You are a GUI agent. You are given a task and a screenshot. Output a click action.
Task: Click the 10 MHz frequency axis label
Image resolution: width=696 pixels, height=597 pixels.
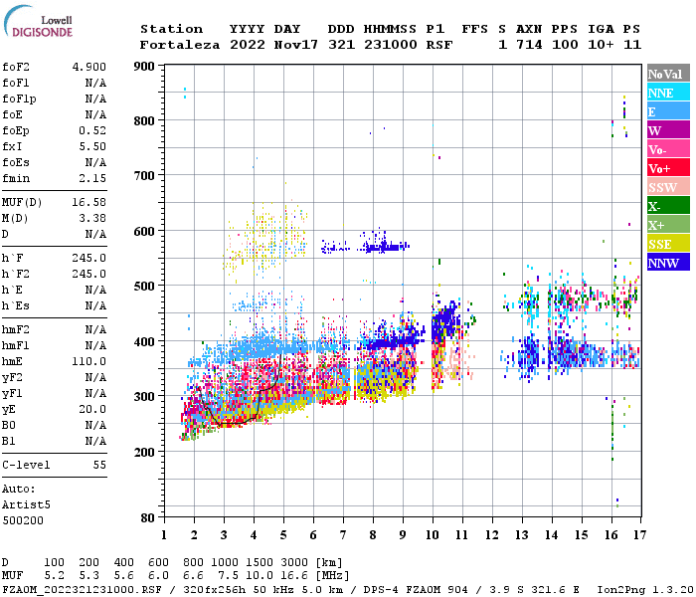[433, 535]
